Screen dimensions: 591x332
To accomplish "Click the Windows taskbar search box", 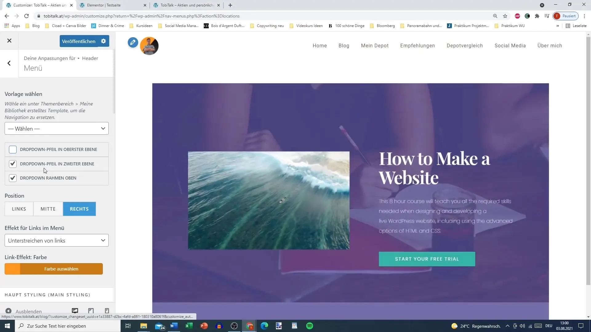I will (68, 326).
